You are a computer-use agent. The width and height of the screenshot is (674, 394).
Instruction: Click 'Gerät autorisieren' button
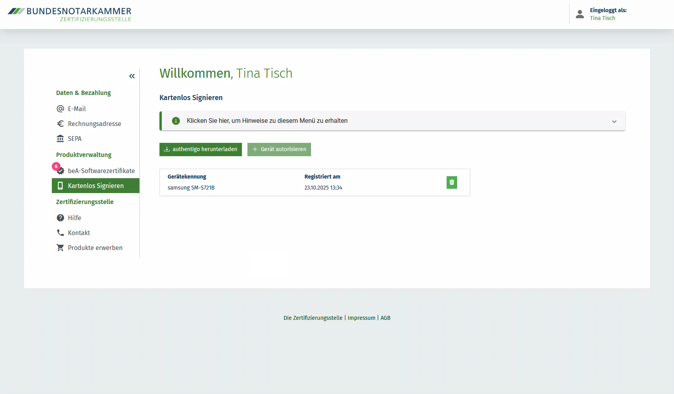279,150
